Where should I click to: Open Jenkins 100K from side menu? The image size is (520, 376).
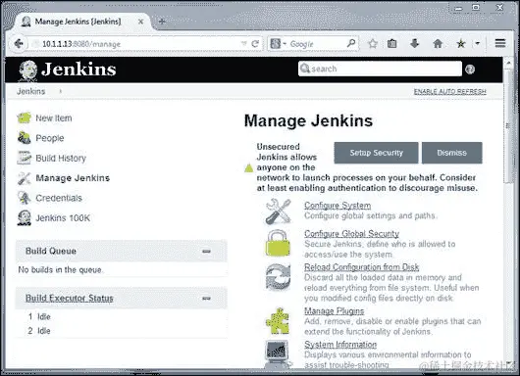(63, 218)
